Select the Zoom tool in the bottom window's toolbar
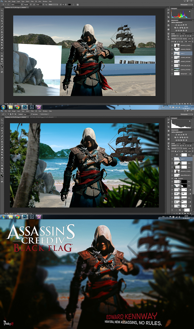The height and width of the screenshot is (329, 194). click(2, 171)
